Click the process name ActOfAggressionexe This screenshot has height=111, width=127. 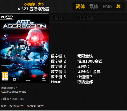pos(13,92)
